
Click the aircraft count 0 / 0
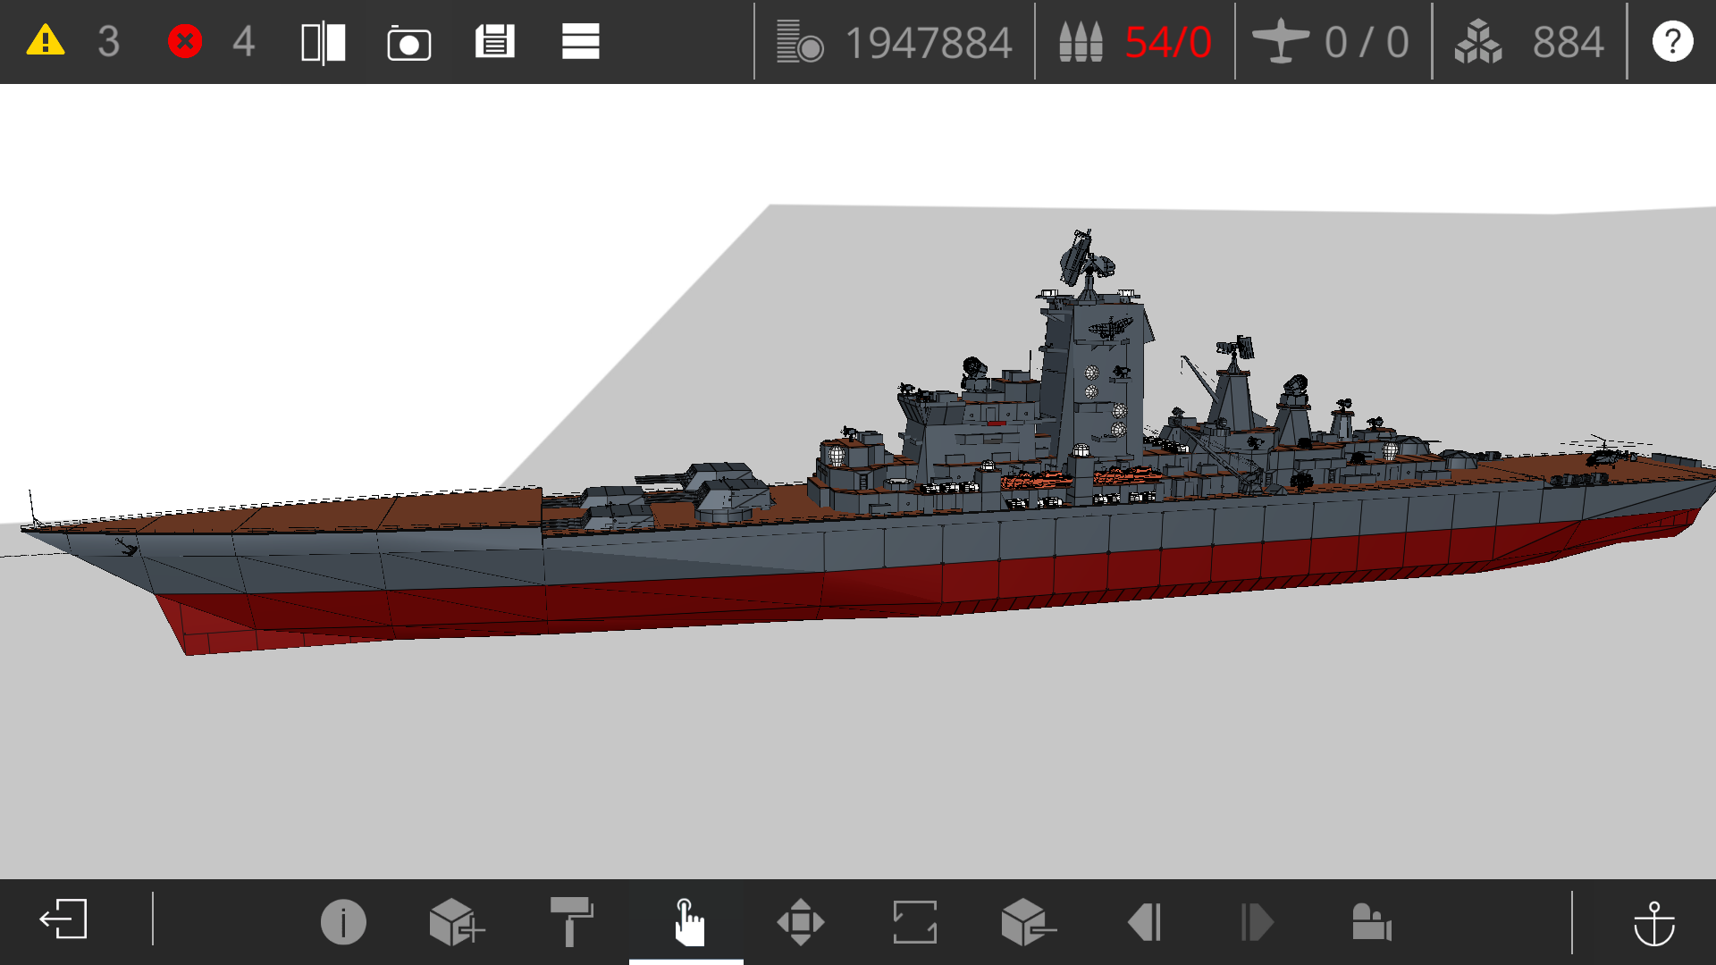(1366, 42)
